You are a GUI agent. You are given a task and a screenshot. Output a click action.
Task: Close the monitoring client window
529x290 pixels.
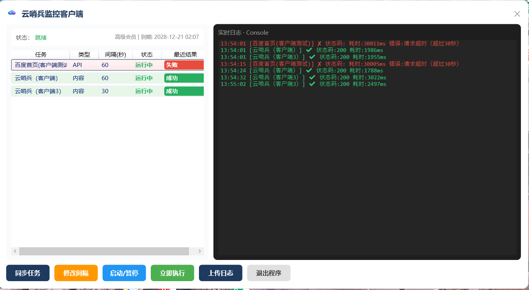click(517, 14)
